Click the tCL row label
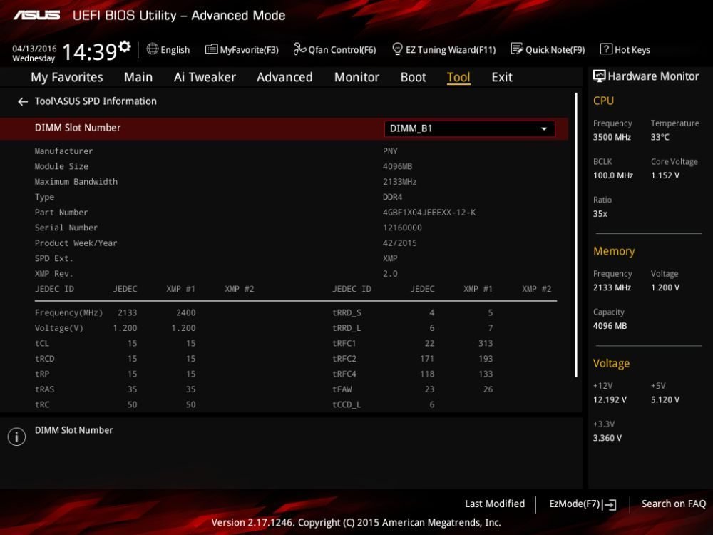Image resolution: width=713 pixels, height=535 pixels. tap(42, 344)
